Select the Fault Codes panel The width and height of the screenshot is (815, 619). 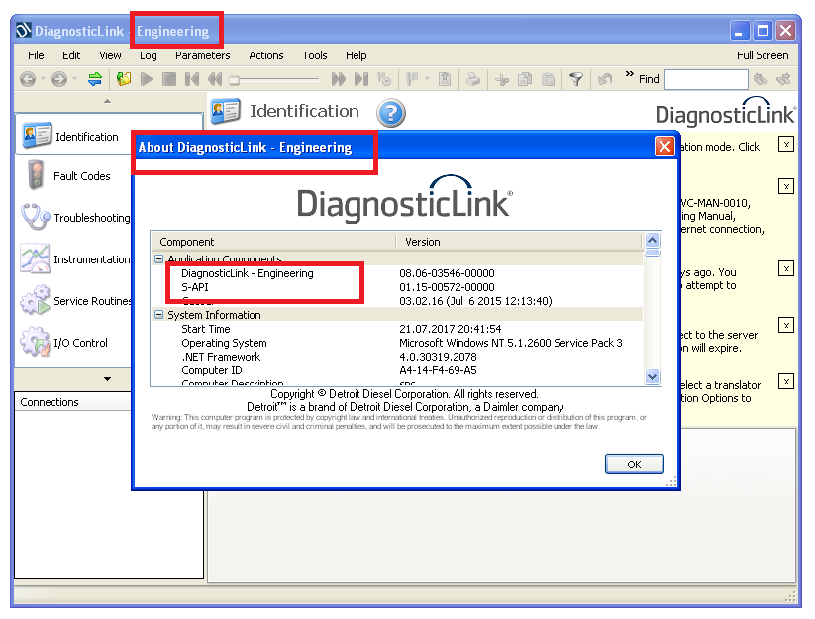coord(72,176)
